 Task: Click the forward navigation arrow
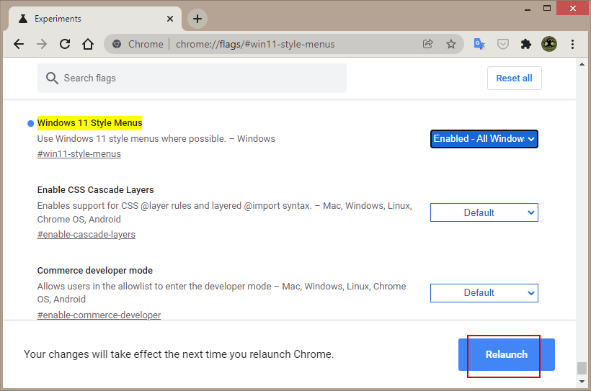point(42,44)
